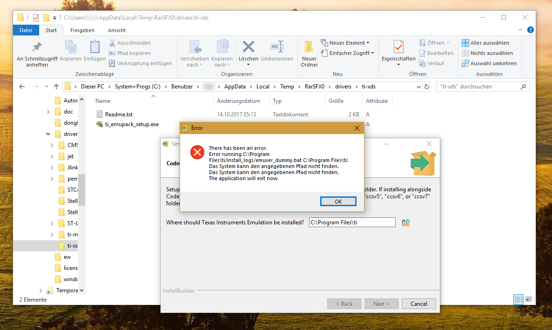Click Nichts auswählen
The height and width of the screenshot is (330, 552).
[487, 53]
